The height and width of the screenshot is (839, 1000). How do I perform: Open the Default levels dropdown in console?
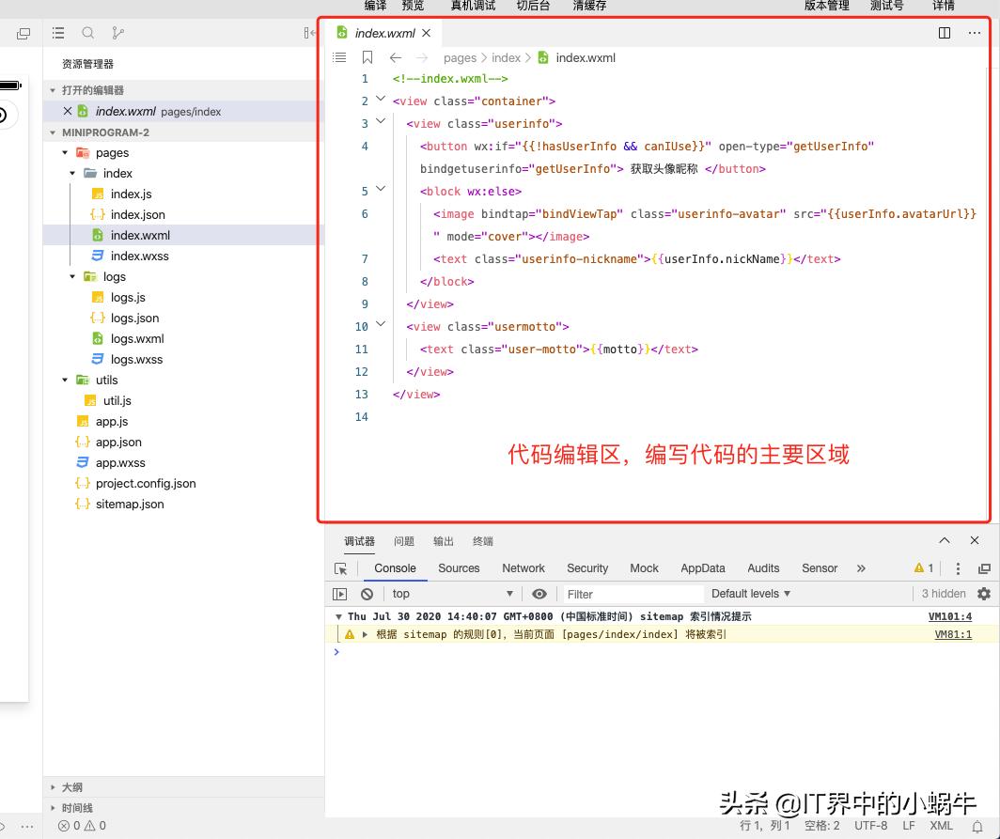749,594
